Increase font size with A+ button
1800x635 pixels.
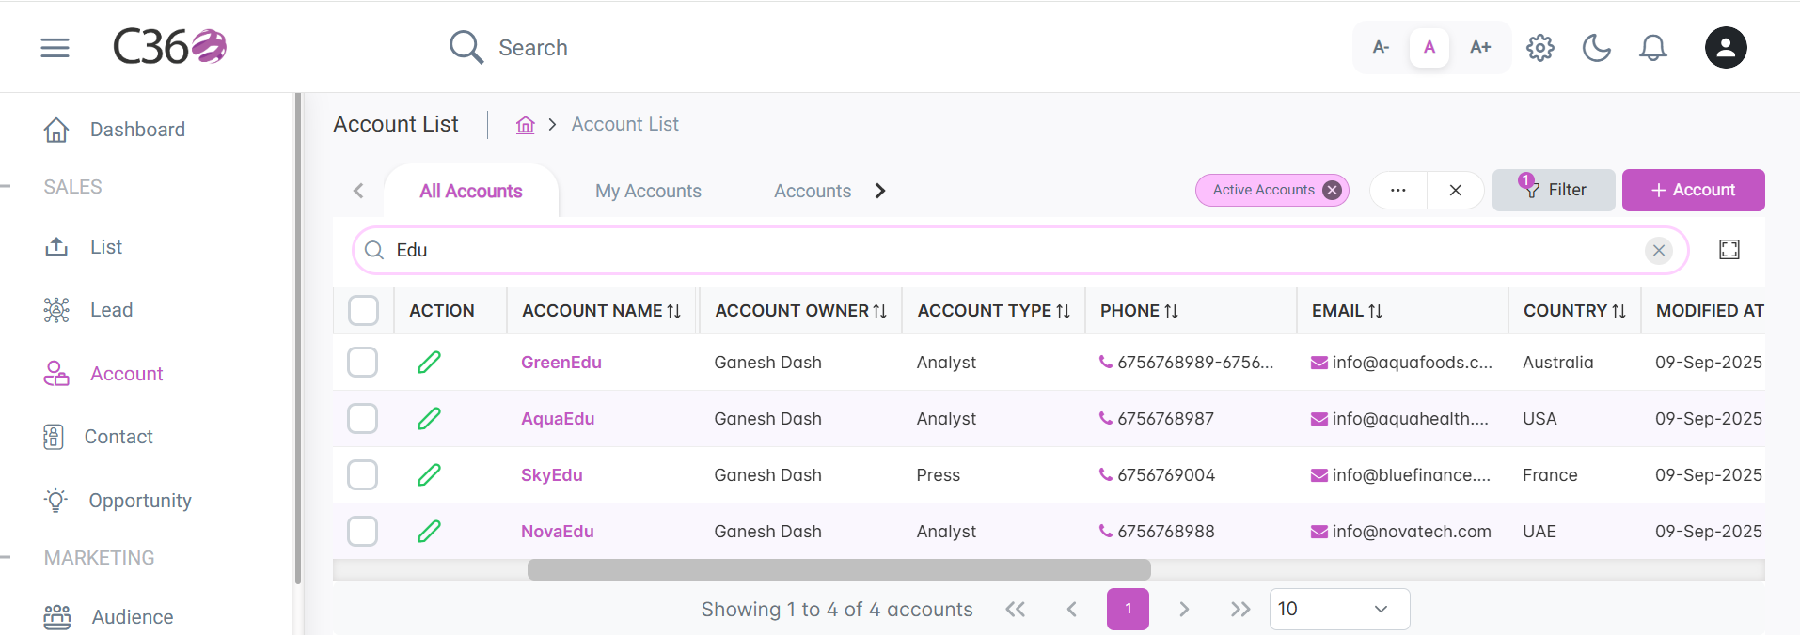pyautogui.click(x=1480, y=47)
